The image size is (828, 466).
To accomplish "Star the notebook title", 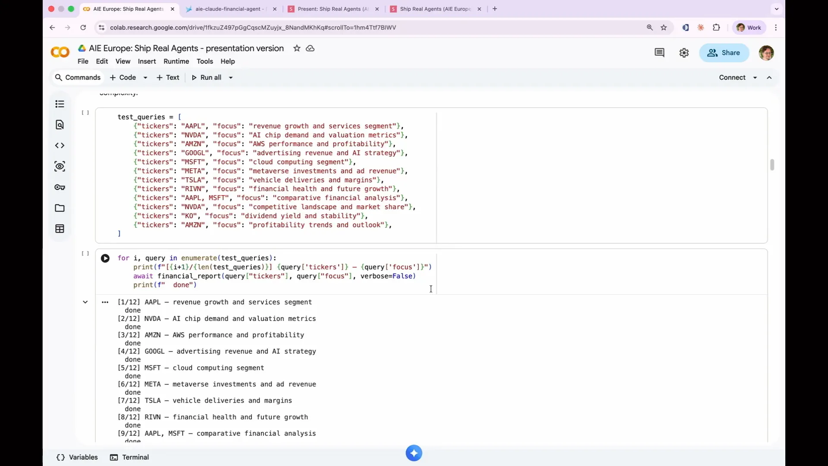I will click(297, 48).
